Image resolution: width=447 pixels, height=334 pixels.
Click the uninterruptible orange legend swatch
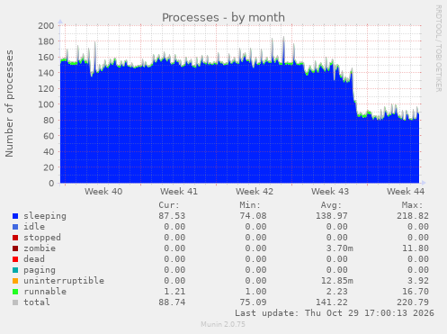coord(15,281)
